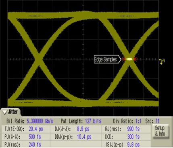The height and width of the screenshot is (148, 173).
Task: Select PJ(δ-δ) value 500 fs
Action: 35,137
